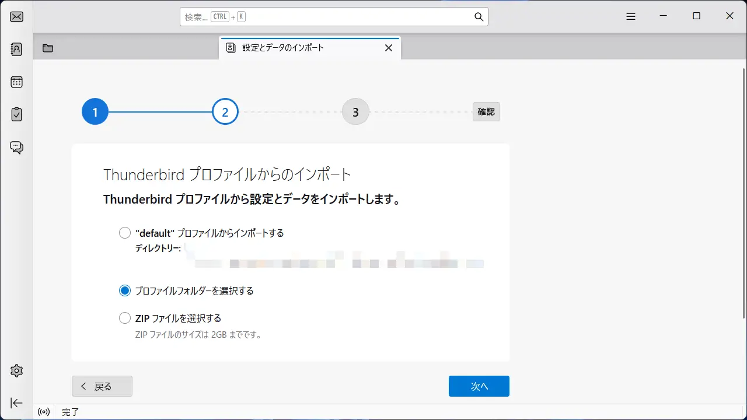Open the Tasks space icon
The height and width of the screenshot is (420, 747).
point(17,114)
